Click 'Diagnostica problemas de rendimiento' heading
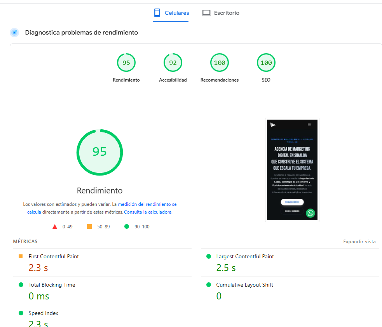The width and height of the screenshot is (382, 327). pos(81,32)
